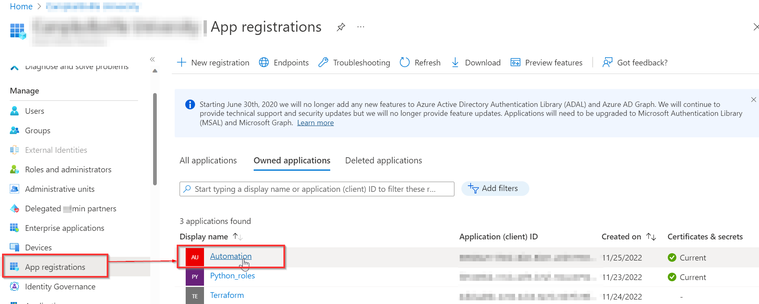Open Endpoints from the toolbar

284,63
